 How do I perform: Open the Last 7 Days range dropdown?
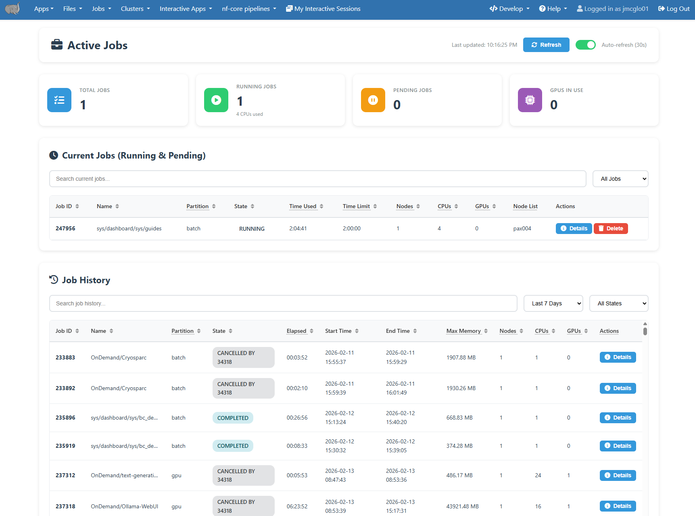click(553, 303)
